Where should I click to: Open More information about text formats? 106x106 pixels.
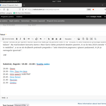point(92,103)
